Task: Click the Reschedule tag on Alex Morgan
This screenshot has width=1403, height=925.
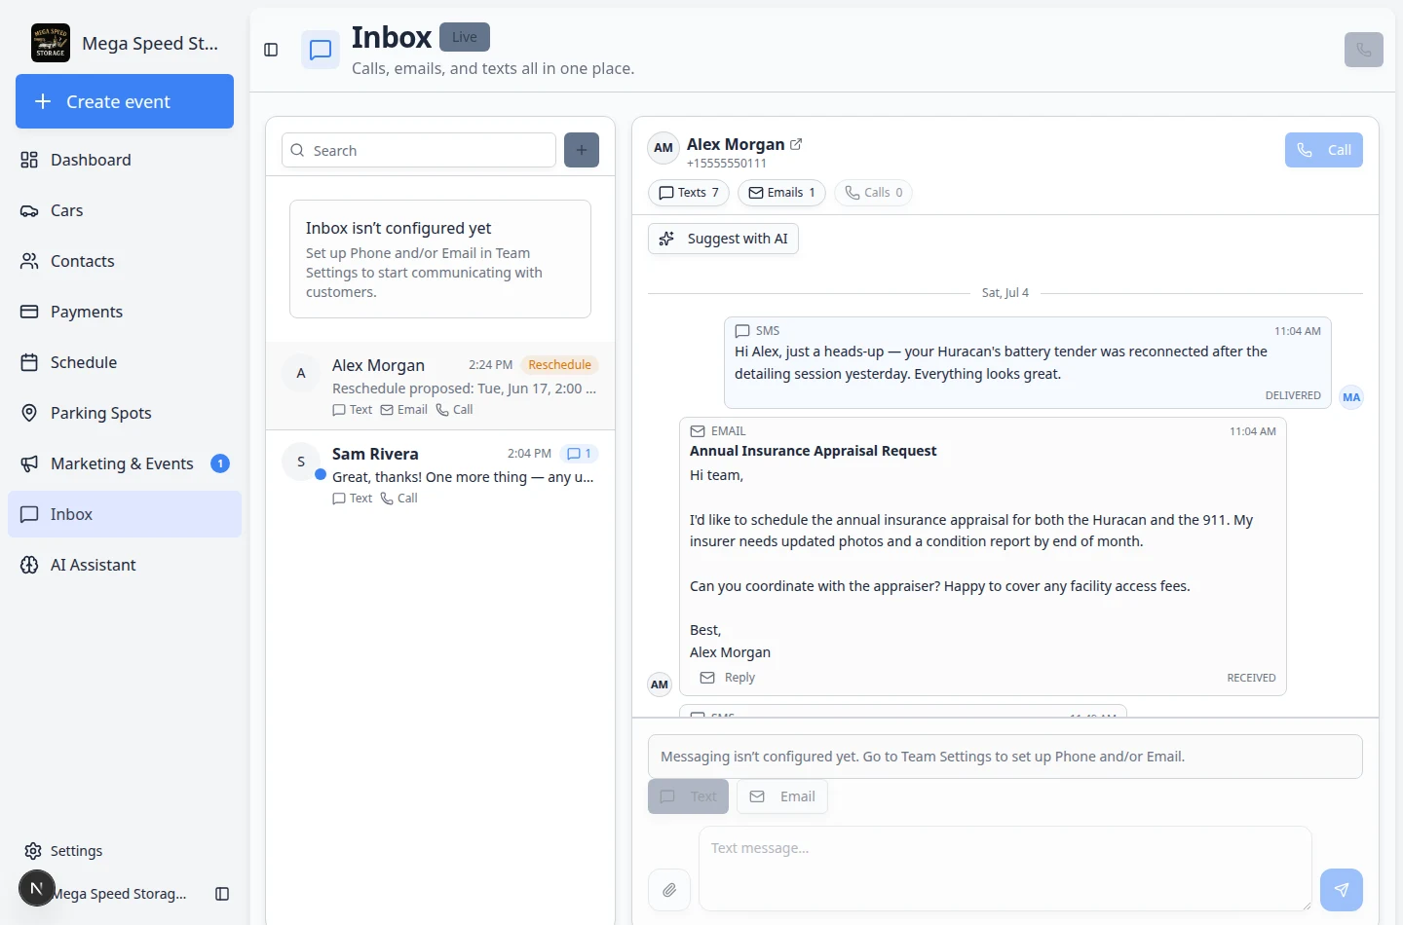Action: (x=559, y=365)
